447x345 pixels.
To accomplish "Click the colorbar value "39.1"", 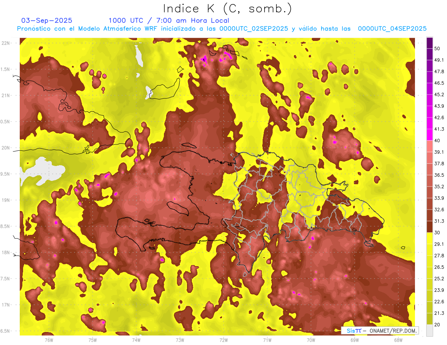I will coord(439,152).
